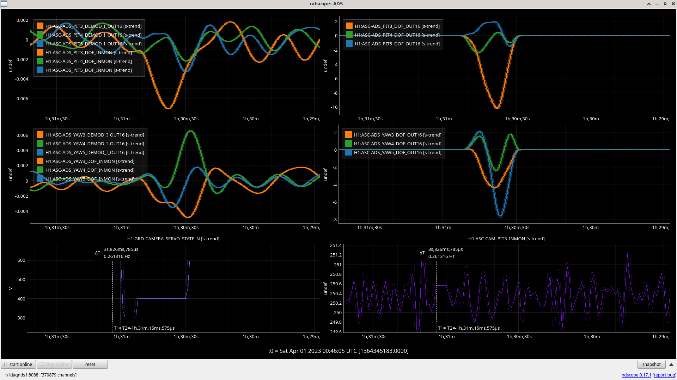Open the report bug link

click(664, 375)
